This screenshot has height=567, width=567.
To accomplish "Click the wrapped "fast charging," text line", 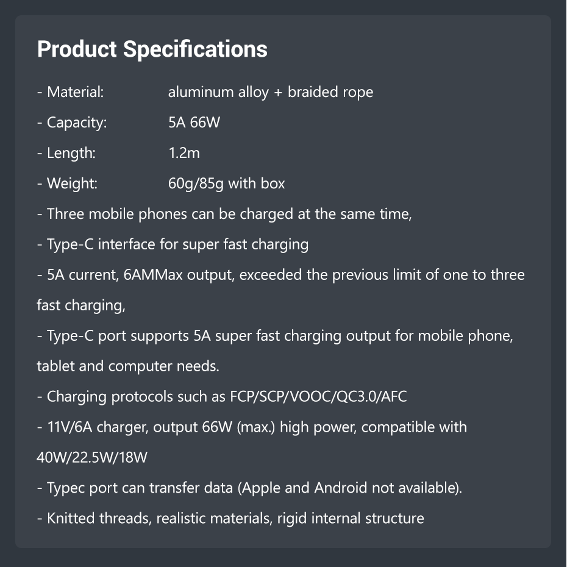I will pyautogui.click(x=81, y=305).
